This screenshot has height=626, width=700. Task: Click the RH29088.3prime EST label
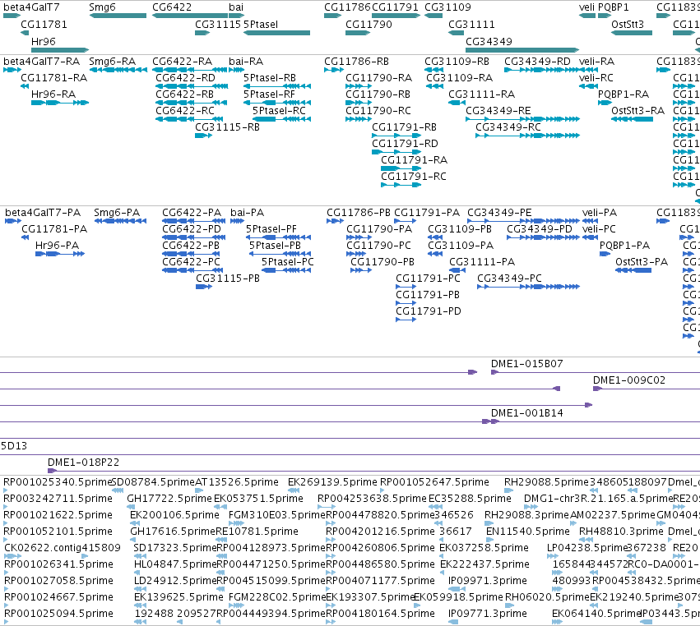[526, 514]
